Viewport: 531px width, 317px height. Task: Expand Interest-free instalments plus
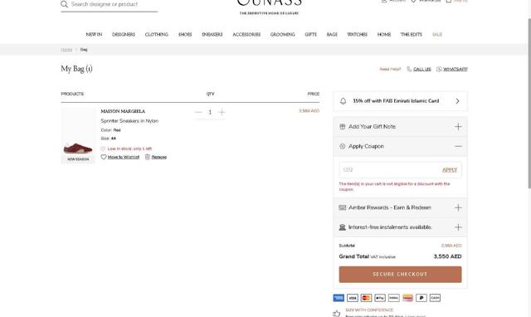click(458, 227)
